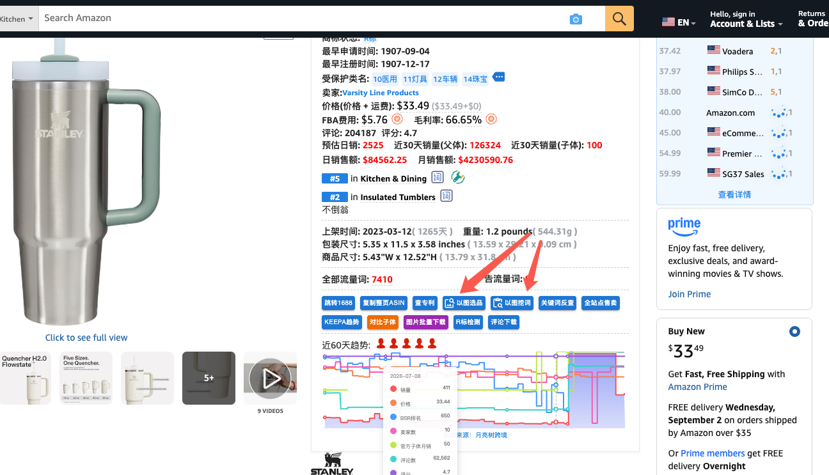Click the R标检测 button
This screenshot has height=475, width=829.
pyautogui.click(x=468, y=322)
